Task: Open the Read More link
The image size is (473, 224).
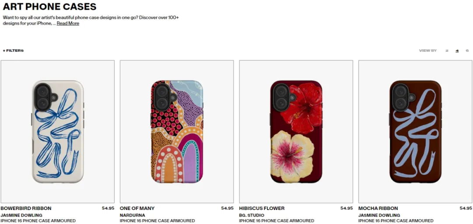Action: pos(68,23)
